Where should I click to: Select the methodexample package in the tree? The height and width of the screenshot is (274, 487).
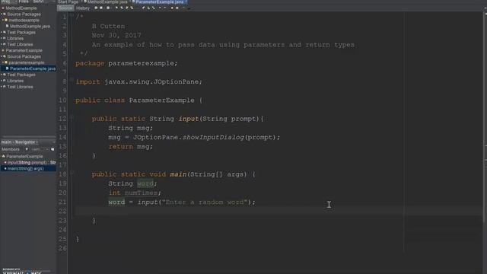point(24,21)
